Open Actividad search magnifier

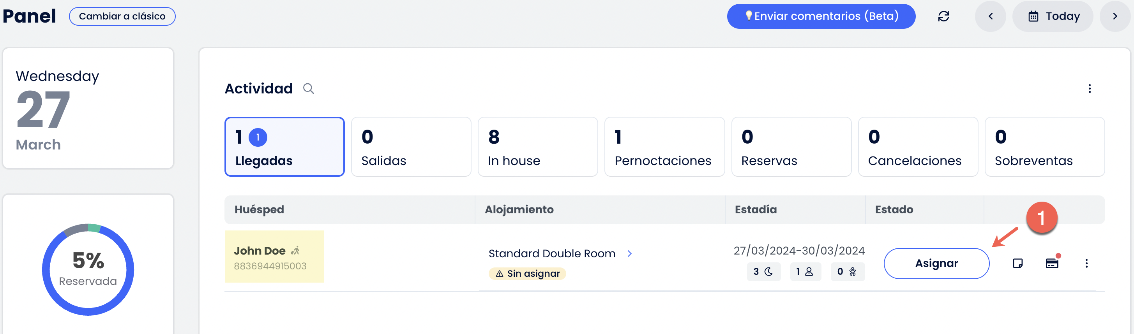click(309, 89)
